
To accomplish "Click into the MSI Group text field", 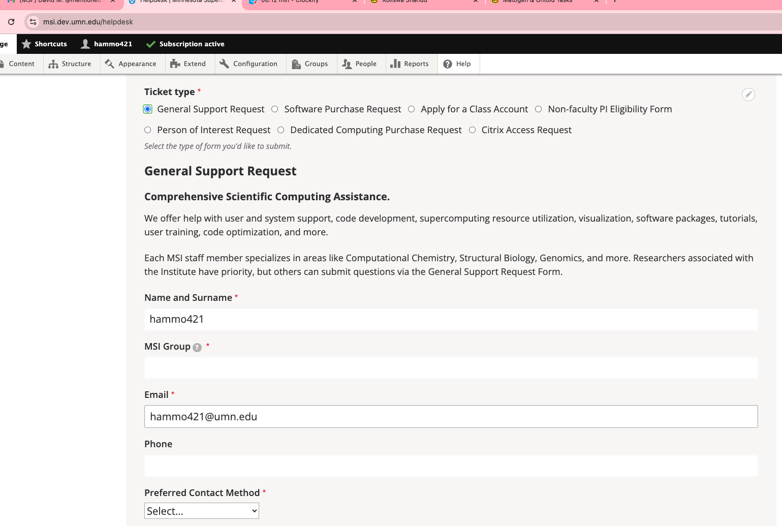I will (x=451, y=368).
